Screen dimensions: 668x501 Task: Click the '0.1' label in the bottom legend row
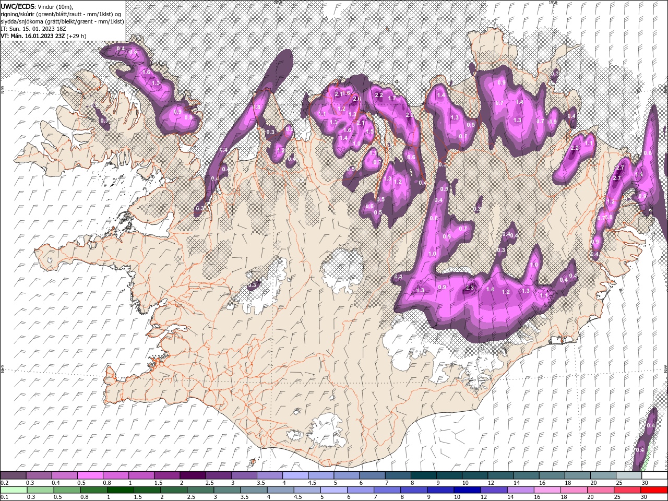[x=5, y=497]
